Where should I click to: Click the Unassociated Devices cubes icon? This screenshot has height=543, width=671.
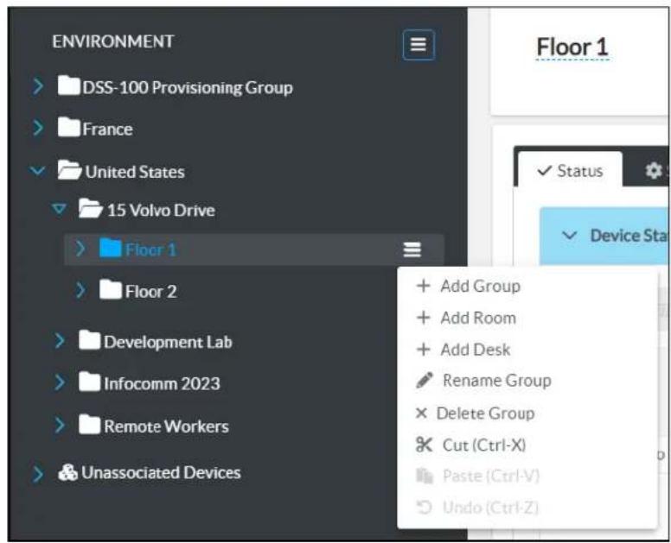click(x=68, y=472)
